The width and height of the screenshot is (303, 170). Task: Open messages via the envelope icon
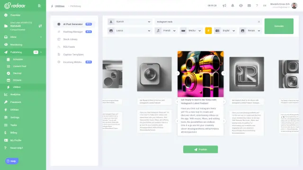(249, 6)
